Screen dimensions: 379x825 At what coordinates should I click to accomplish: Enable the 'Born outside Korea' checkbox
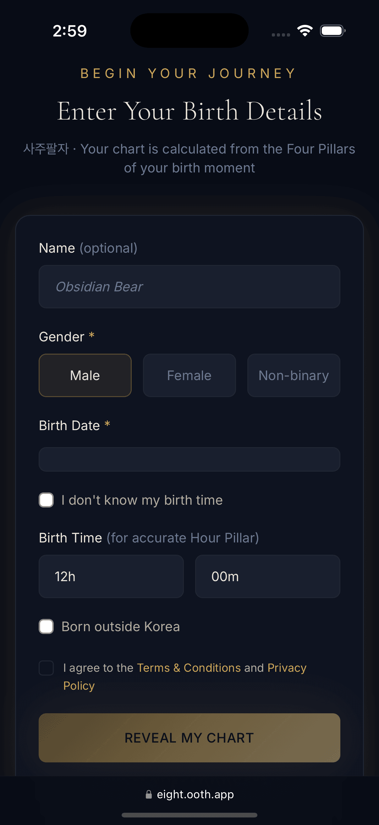pos(46,626)
